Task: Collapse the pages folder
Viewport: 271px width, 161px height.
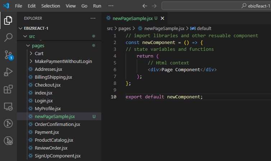Action: [x=28, y=46]
